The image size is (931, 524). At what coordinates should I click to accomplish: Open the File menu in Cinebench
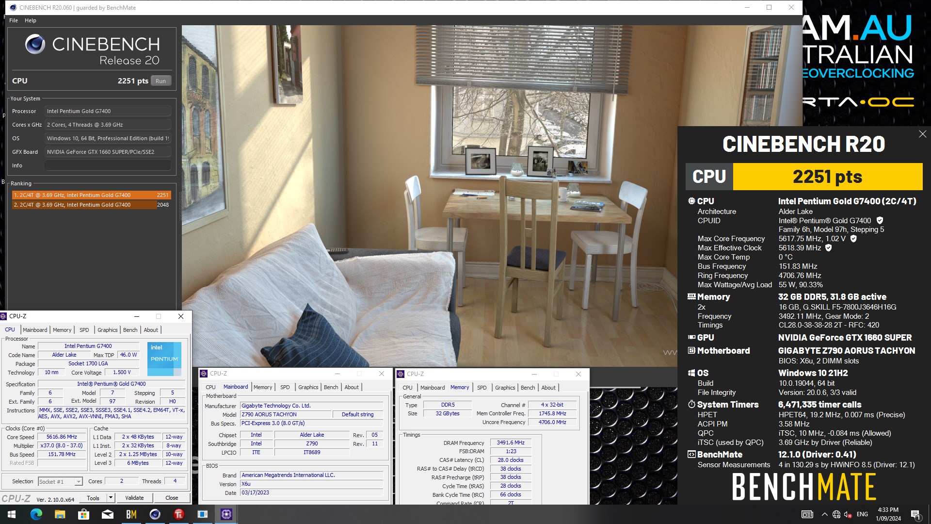coord(14,20)
